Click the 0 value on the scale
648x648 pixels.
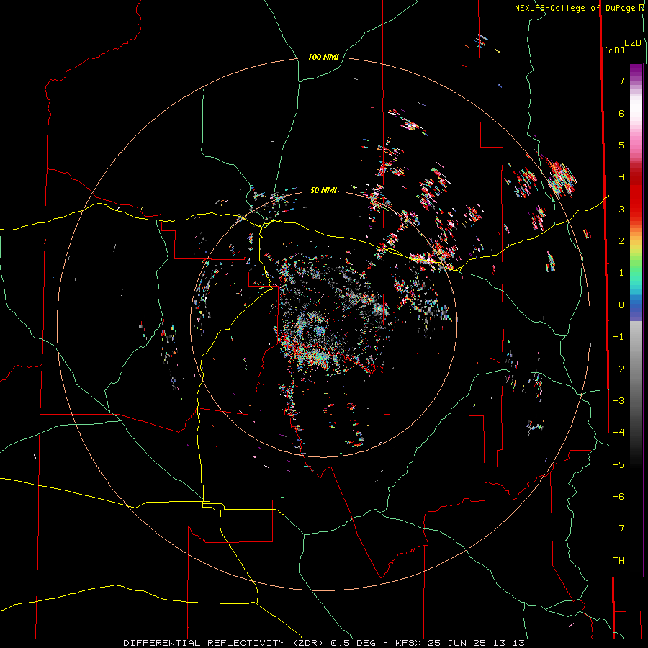[x=621, y=305]
